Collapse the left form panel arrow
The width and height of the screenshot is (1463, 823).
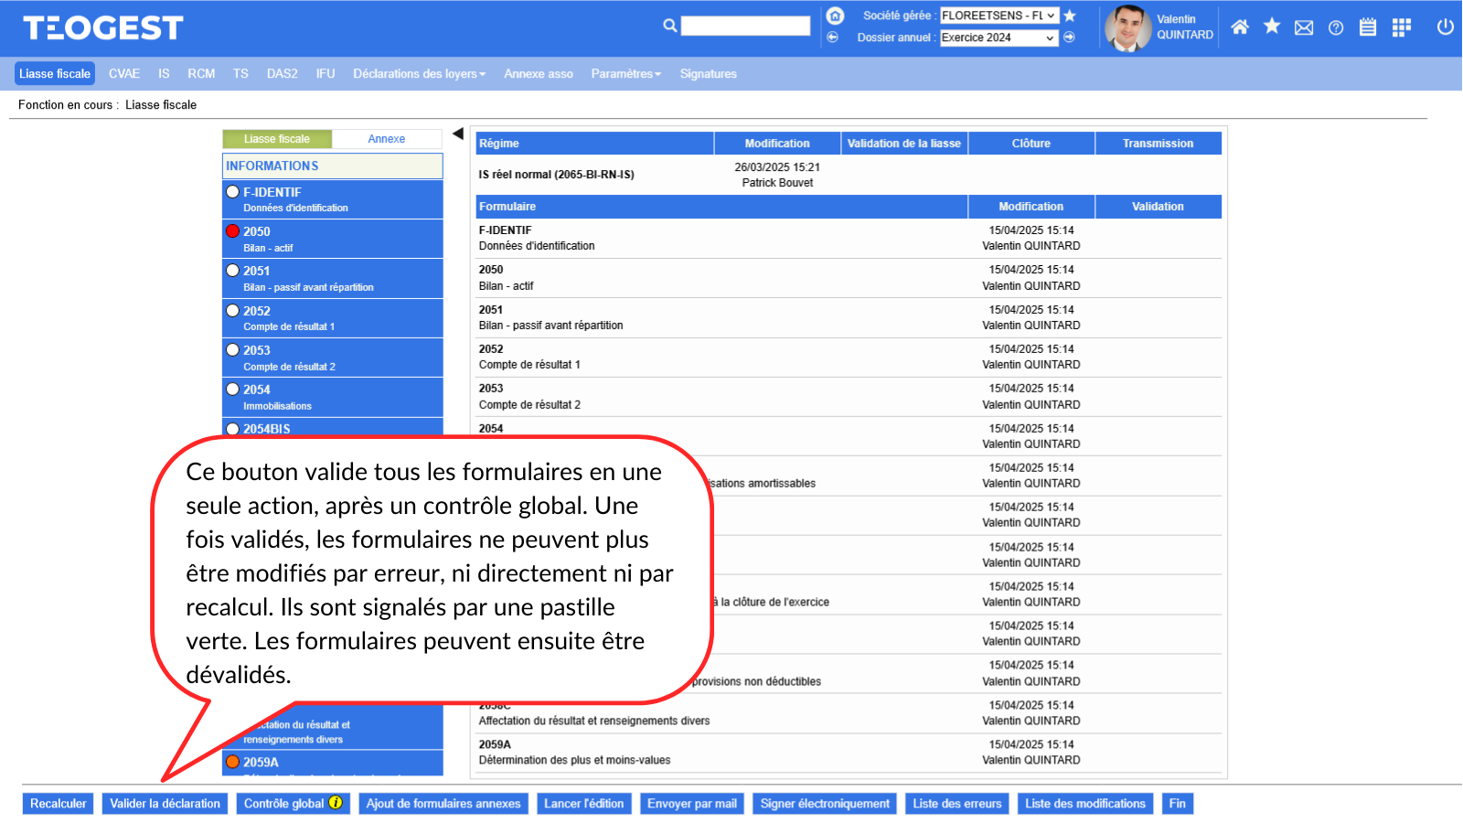(458, 134)
